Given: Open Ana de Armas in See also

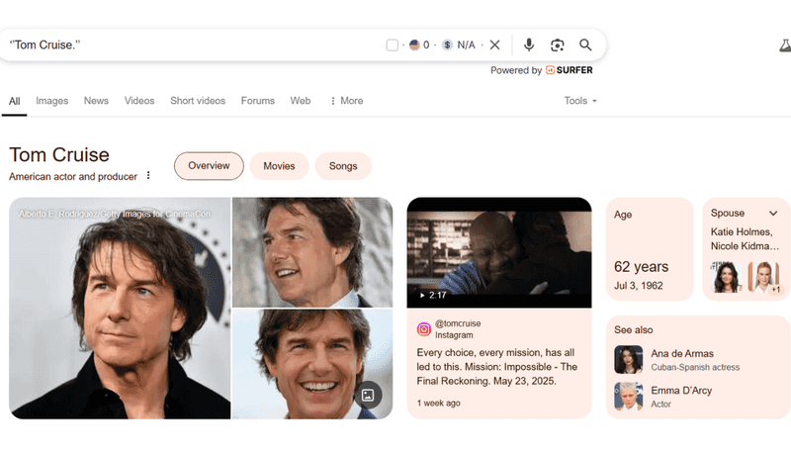Looking at the screenshot, I should tap(682, 354).
